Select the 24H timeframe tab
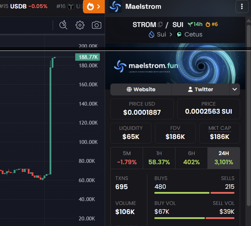 click(x=224, y=158)
